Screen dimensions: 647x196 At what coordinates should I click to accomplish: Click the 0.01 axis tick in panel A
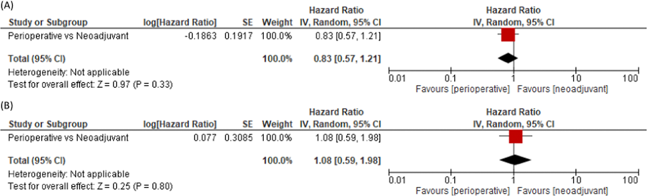tap(397, 78)
